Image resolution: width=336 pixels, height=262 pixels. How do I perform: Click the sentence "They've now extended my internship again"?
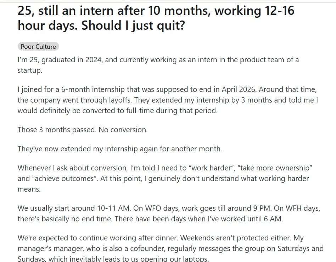[120, 149]
